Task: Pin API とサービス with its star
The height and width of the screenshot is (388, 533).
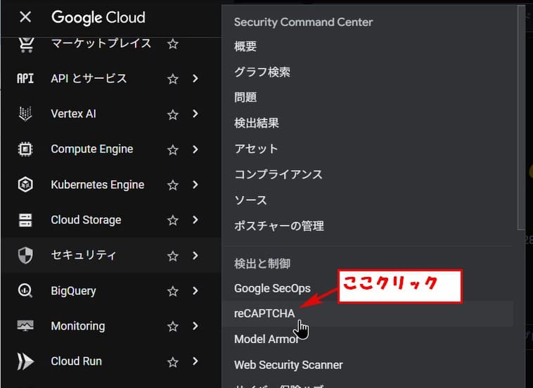Action: pos(172,79)
